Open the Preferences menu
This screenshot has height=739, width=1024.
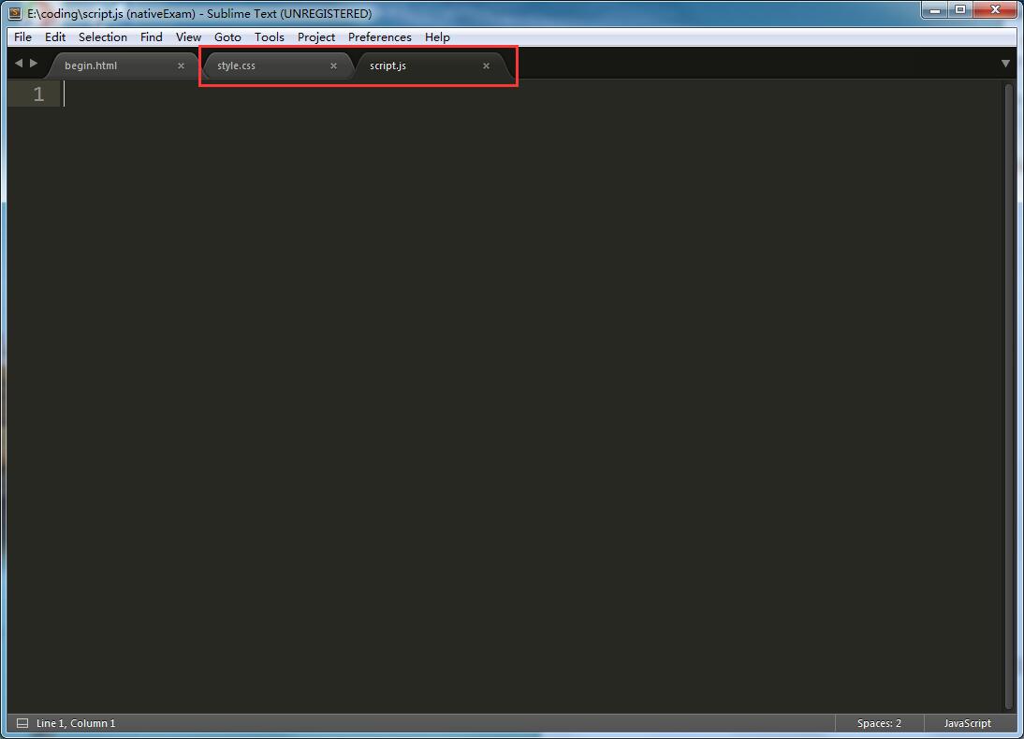point(379,36)
